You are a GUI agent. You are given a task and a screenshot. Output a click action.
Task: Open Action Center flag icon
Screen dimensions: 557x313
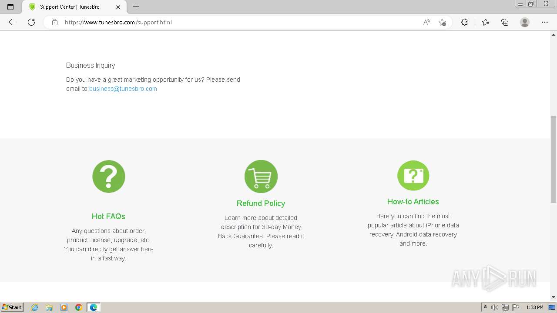coord(516,307)
